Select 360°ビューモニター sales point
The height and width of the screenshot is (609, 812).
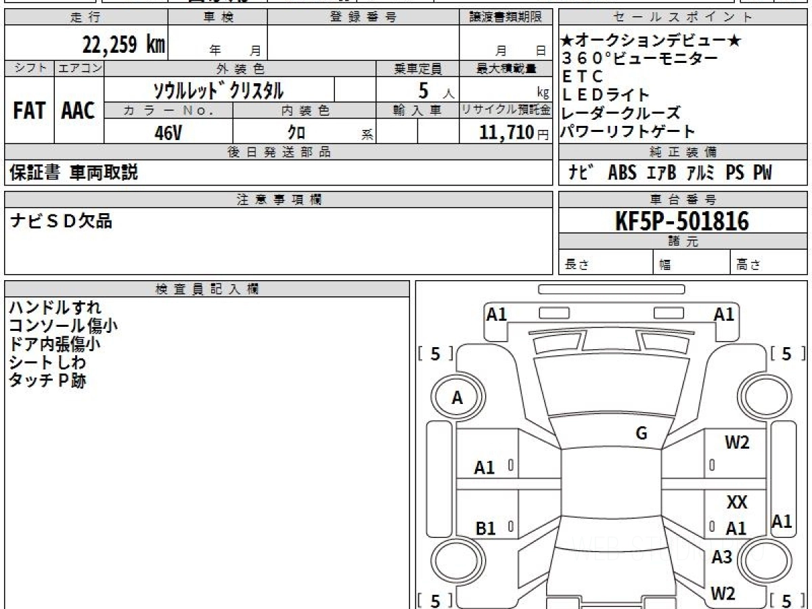[640, 58]
